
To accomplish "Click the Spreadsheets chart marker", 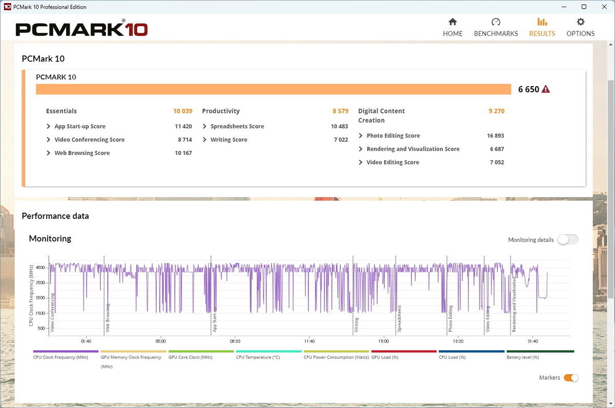I will click(x=399, y=319).
